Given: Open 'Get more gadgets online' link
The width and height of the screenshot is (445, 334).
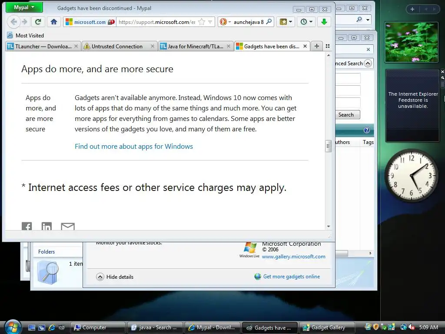Looking at the screenshot, I should point(287,276).
